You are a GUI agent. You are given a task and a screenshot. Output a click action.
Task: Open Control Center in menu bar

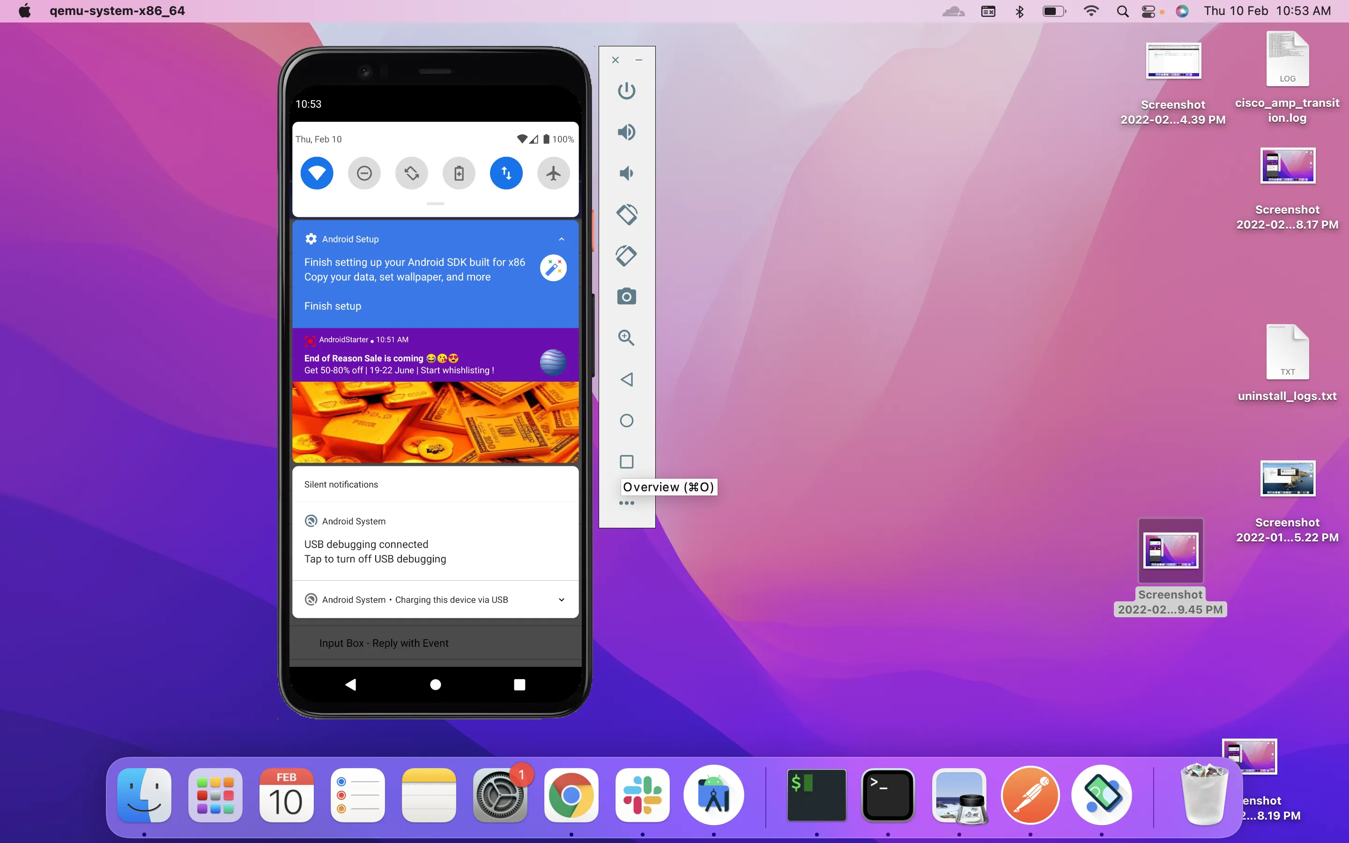pos(1149,11)
